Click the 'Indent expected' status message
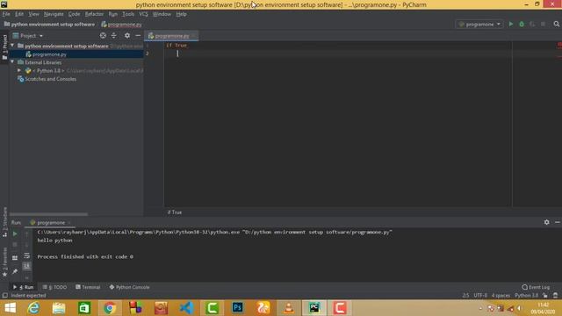This screenshot has width=562, height=316. click(29, 296)
